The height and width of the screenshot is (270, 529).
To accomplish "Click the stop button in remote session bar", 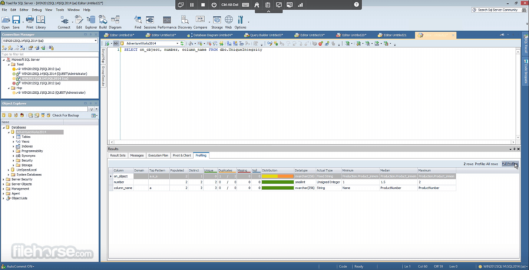I will pos(203,5).
